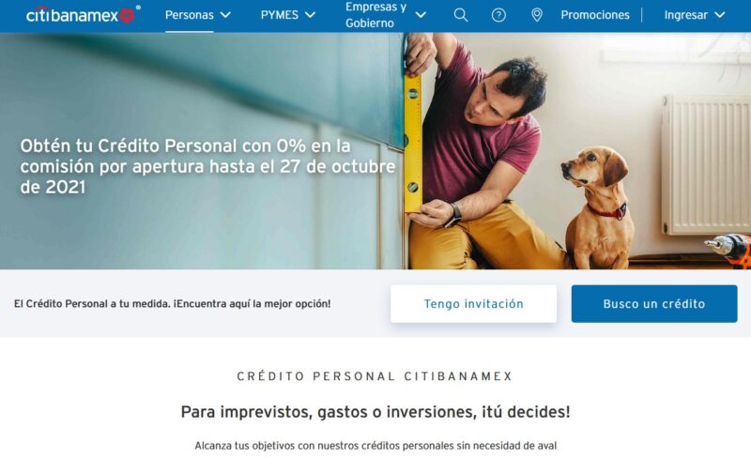Click the Citibanamex logo
This screenshot has height=458, width=751.
(x=83, y=15)
